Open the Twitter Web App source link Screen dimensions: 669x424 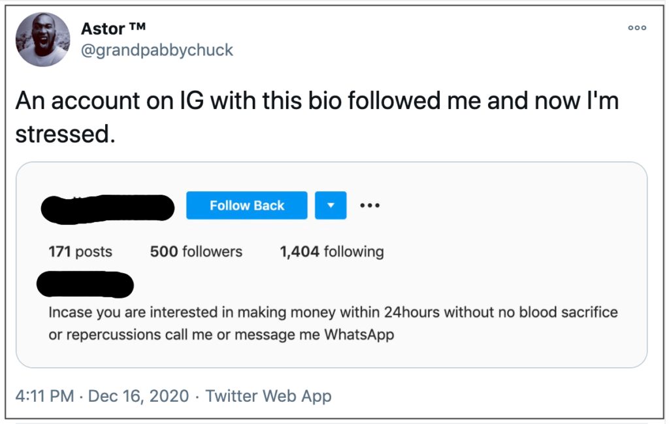point(269,396)
